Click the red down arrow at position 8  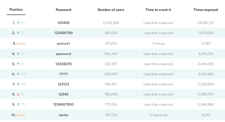click(x=18, y=94)
